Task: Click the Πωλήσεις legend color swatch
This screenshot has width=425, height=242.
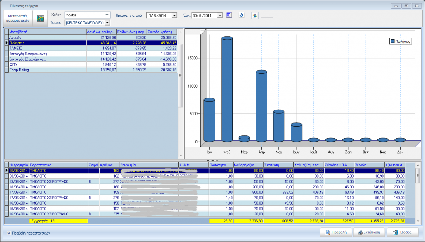Action: tap(392, 42)
